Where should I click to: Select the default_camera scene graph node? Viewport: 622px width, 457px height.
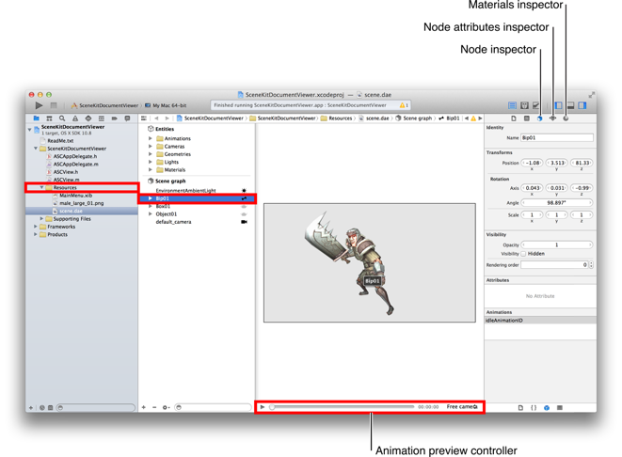(173, 222)
